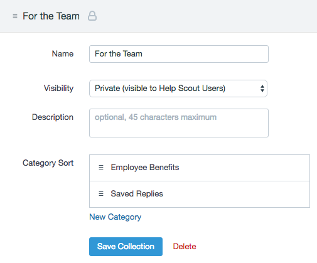Select the Saved Replies category row
The image size is (317, 263).
(x=200, y=195)
